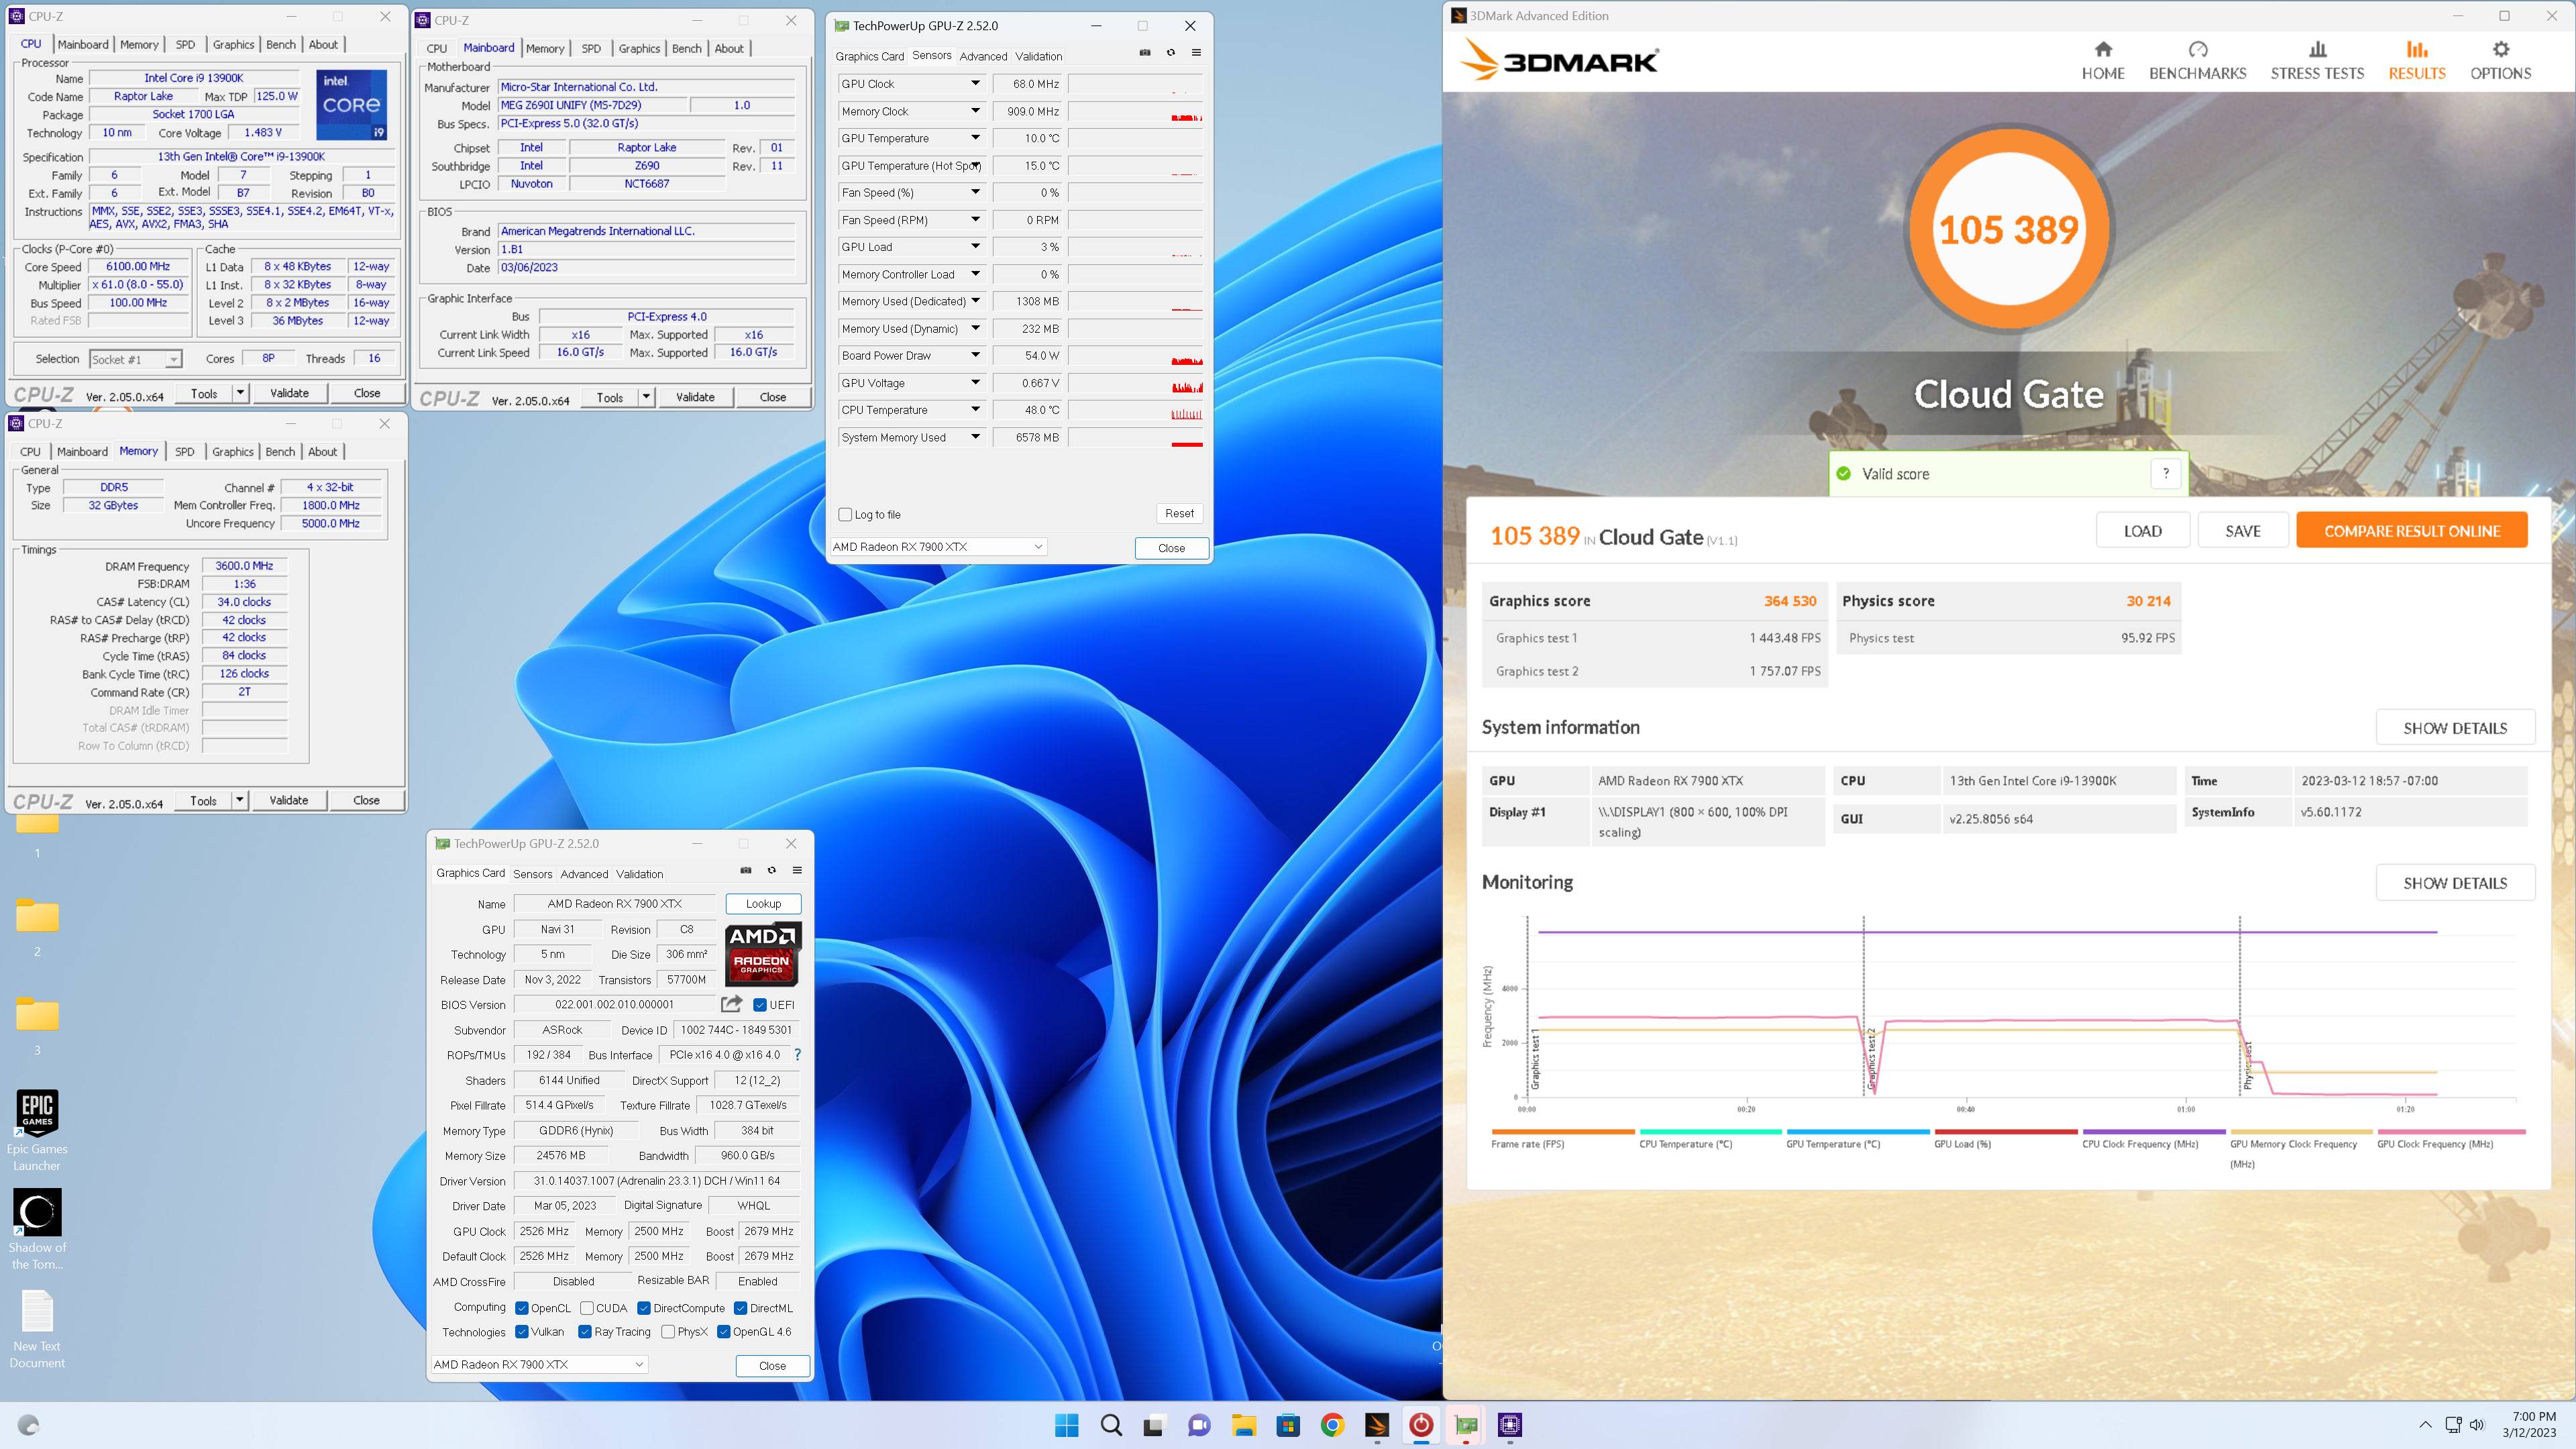
Task: Toggle UEFI checkbox in GPU-Z
Action: (x=760, y=1004)
